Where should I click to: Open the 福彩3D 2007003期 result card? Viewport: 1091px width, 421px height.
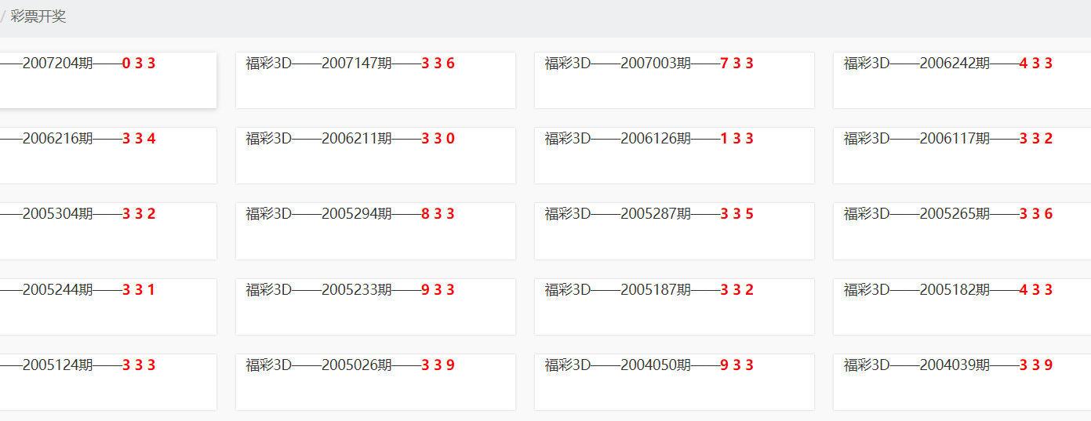(675, 80)
